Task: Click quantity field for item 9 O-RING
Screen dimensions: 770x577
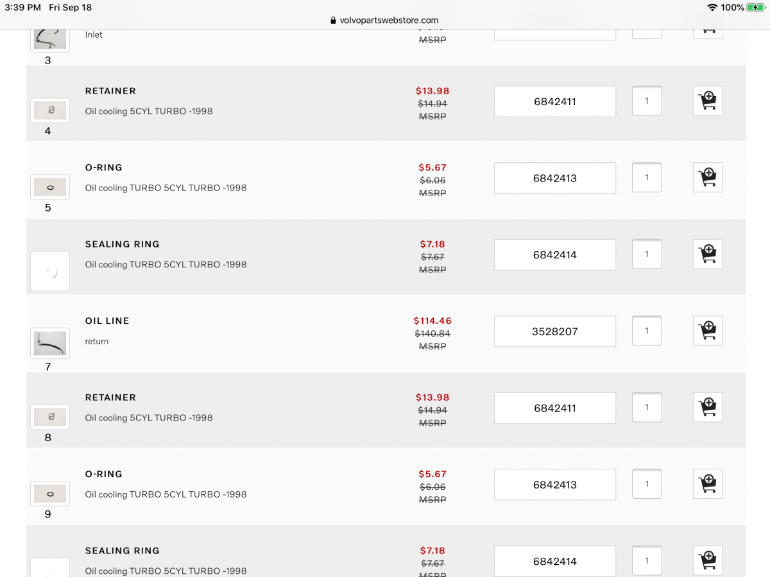Action: (x=646, y=484)
